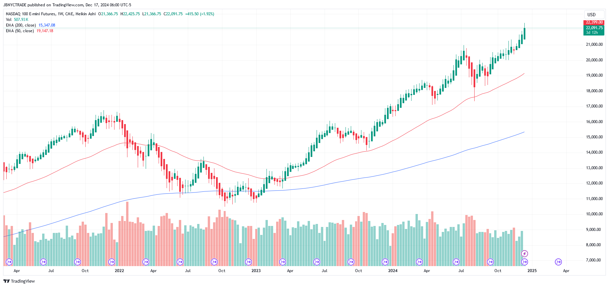Open the USD currency selector
This screenshot has width=609, height=287.
pyautogui.click(x=594, y=15)
